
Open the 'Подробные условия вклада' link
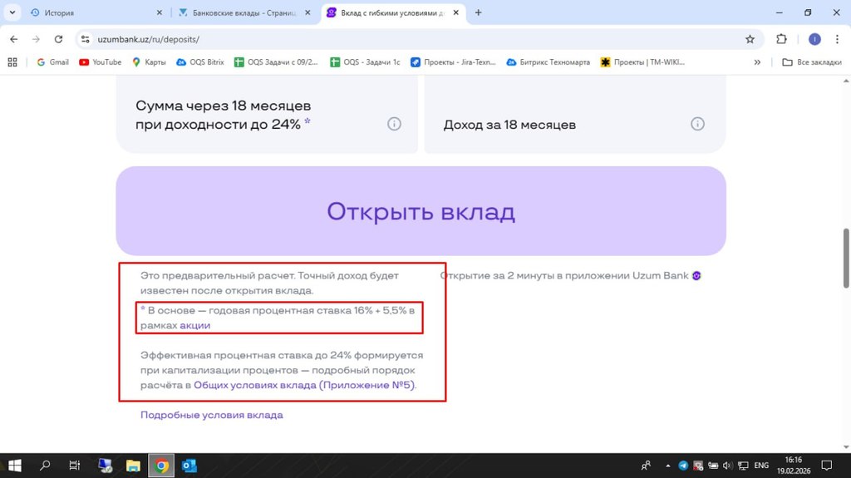point(211,415)
